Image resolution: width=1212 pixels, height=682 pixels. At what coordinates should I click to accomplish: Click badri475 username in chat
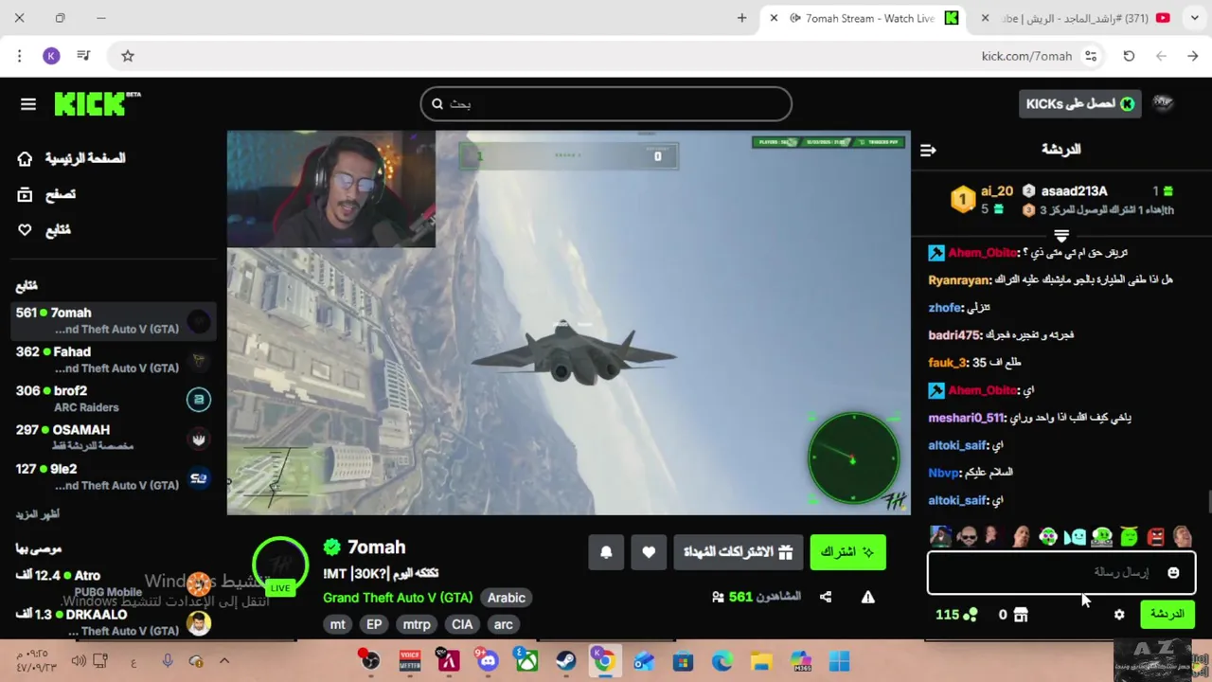tap(954, 335)
